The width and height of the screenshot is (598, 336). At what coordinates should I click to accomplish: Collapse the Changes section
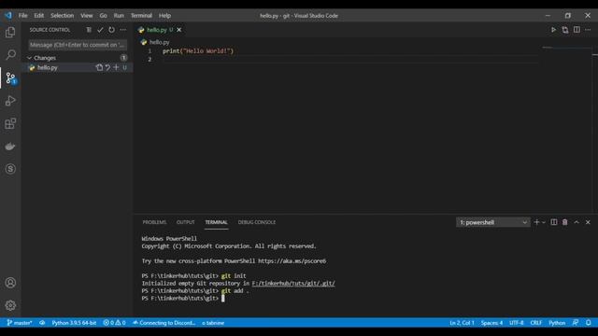click(x=30, y=58)
